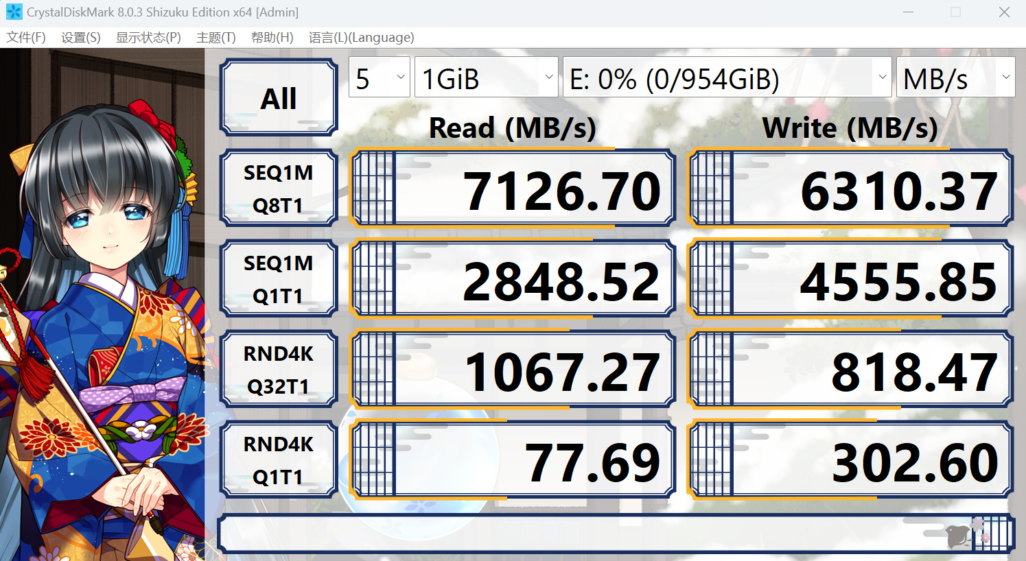
Task: Run the SEQ1M Q1T1 test
Action: pyautogui.click(x=279, y=278)
